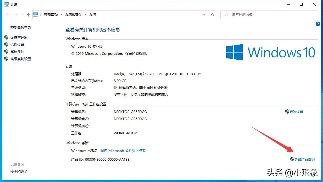Click the refresh icon in address bar
The image size is (323, 182).
(x=212, y=14)
